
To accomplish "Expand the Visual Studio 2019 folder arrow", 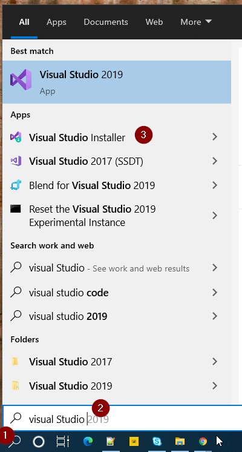I will [x=215, y=385].
